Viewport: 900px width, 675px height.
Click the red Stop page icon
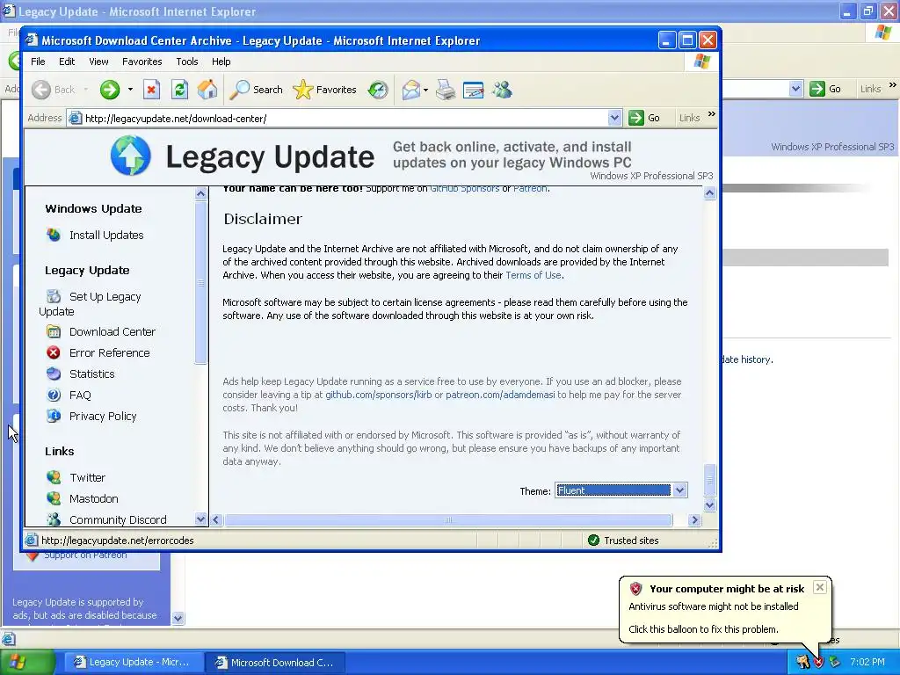[x=151, y=90]
